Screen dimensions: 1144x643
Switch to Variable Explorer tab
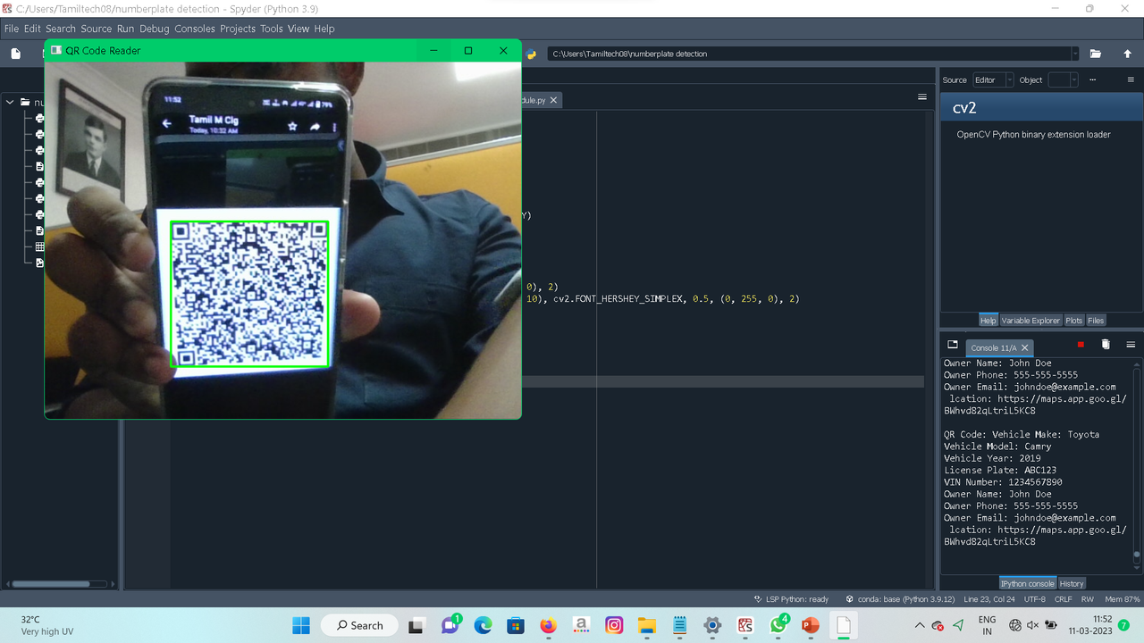point(1030,321)
